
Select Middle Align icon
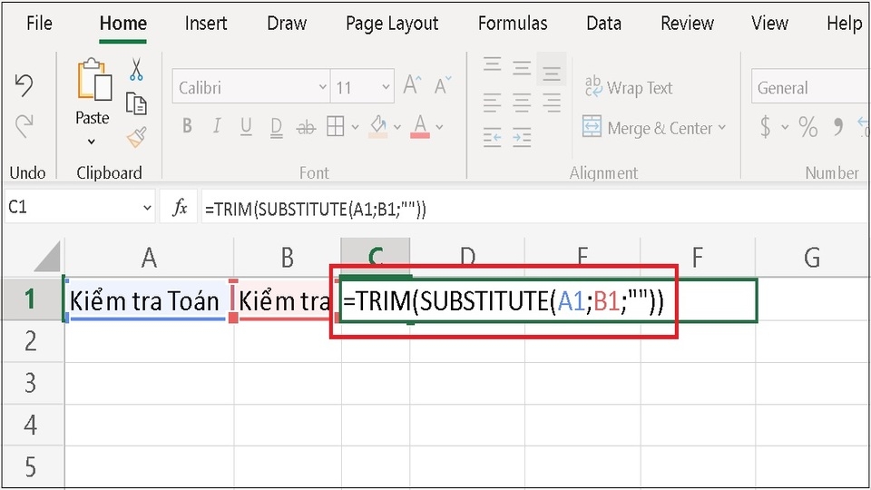(x=522, y=69)
